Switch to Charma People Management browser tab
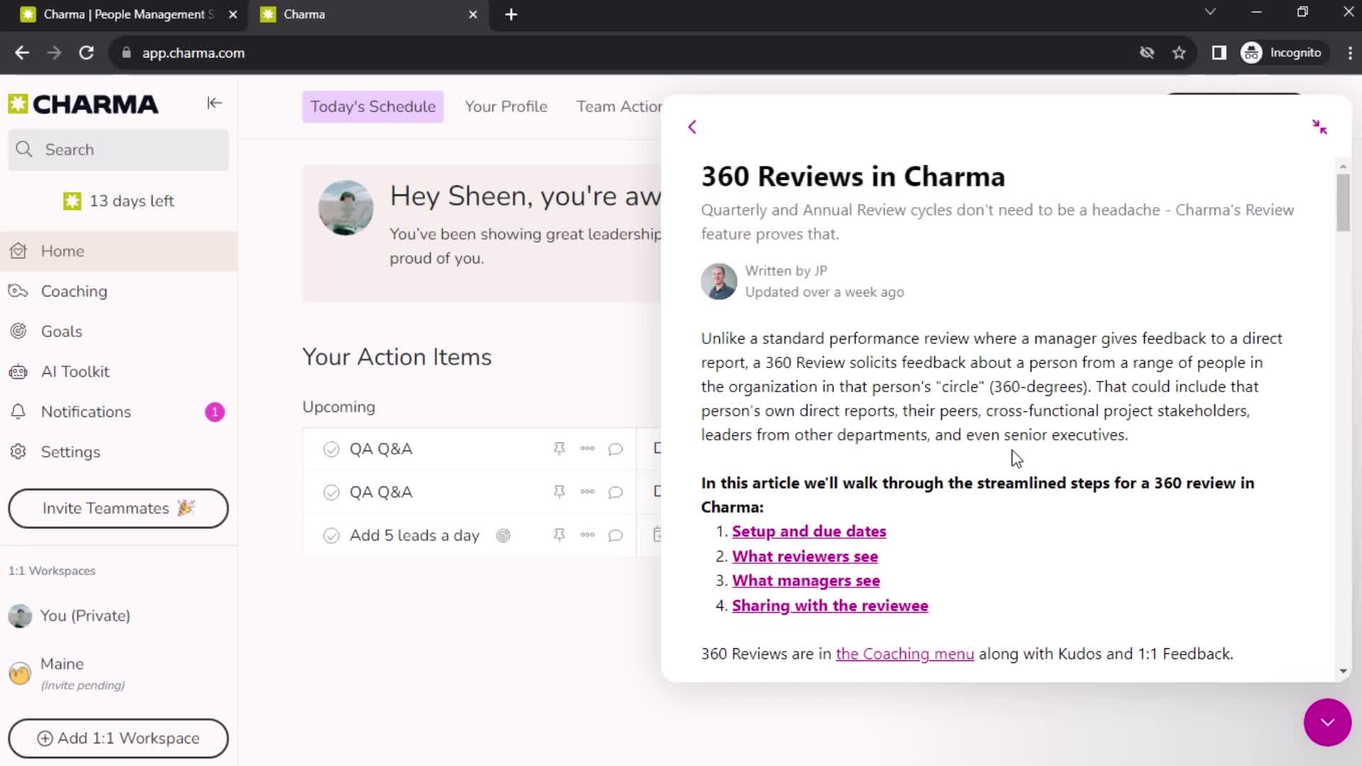 [x=128, y=14]
